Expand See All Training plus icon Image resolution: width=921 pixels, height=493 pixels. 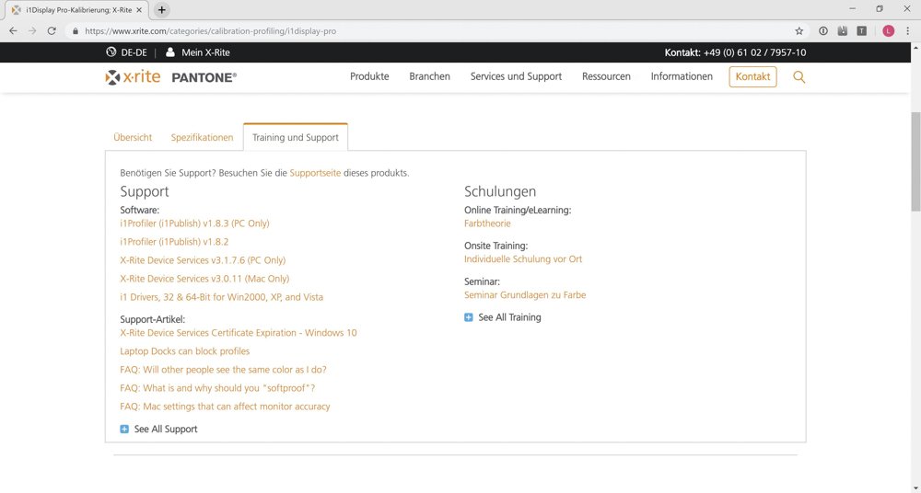(469, 317)
